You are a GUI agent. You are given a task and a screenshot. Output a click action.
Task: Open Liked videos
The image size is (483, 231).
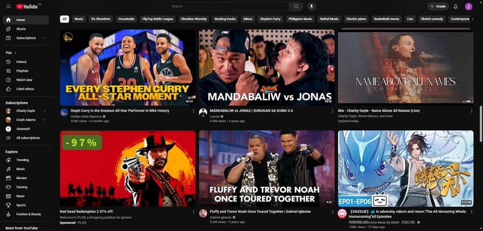[x=26, y=89]
